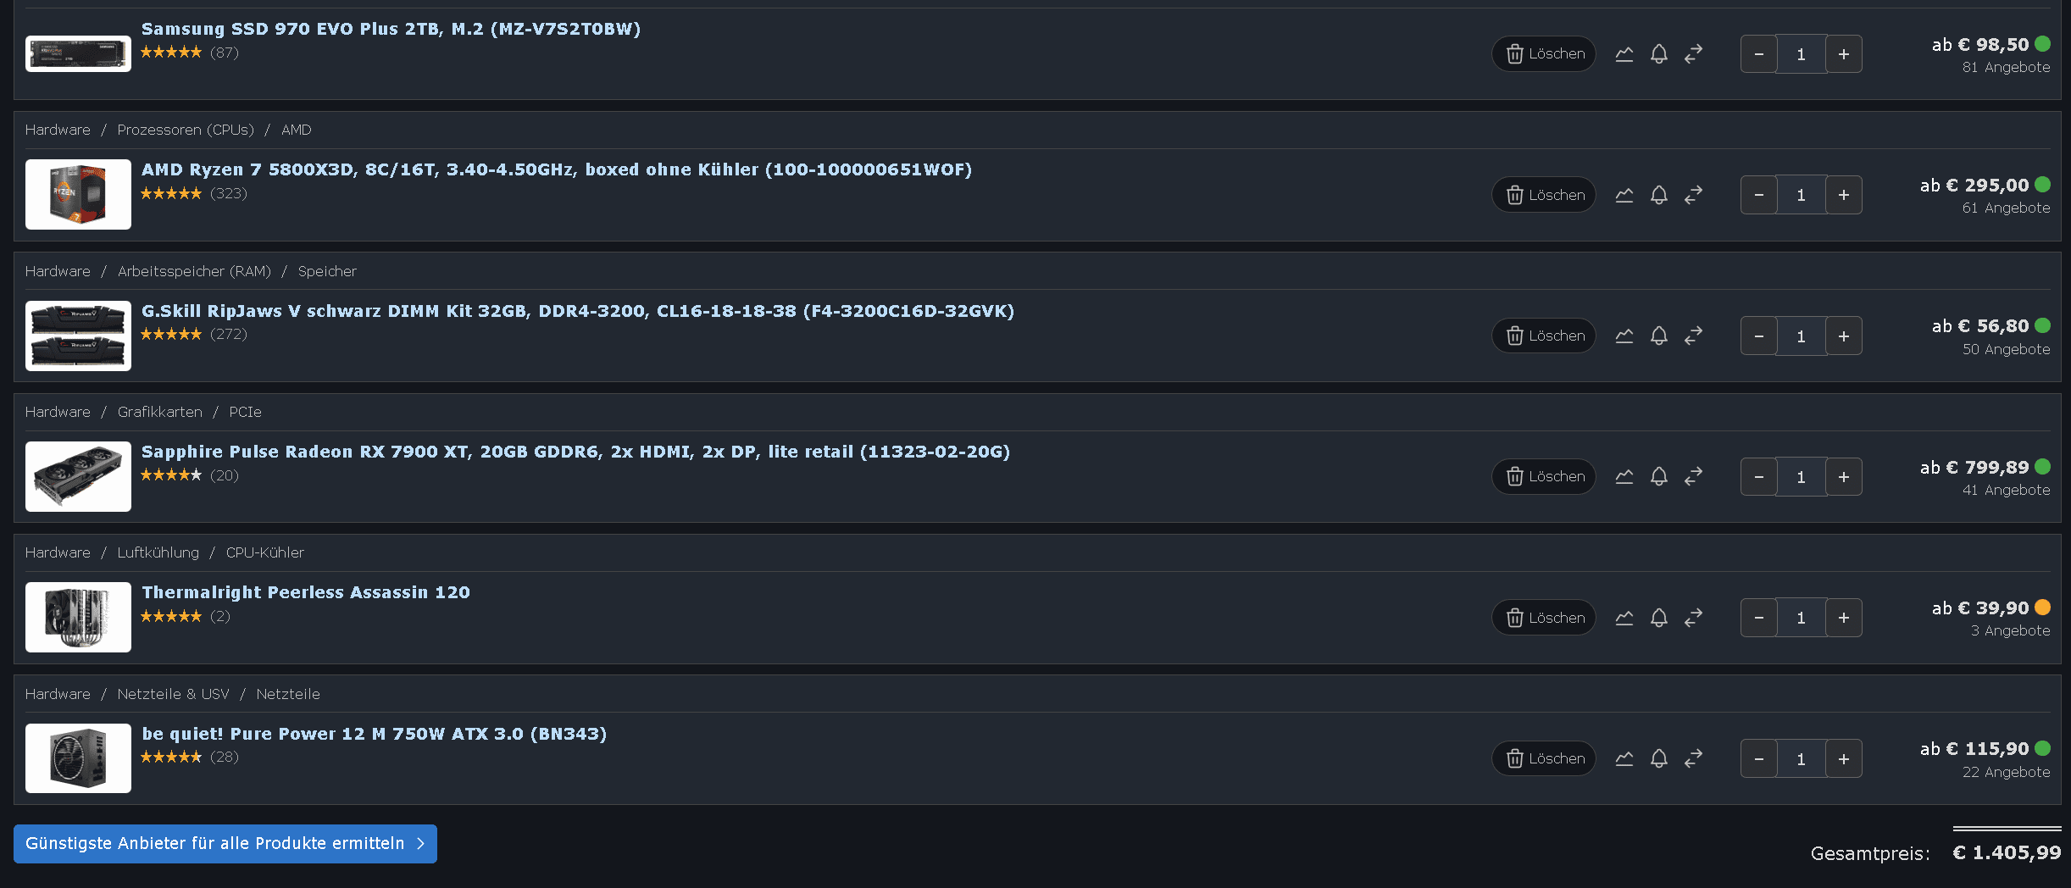This screenshot has width=2071, height=888.
Task: Open price history chart for Sapphire Radeon RX 7900 XT
Action: [1624, 477]
